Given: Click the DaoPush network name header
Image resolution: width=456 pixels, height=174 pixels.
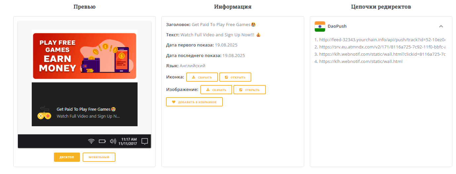Looking at the screenshot, I should [x=337, y=26].
